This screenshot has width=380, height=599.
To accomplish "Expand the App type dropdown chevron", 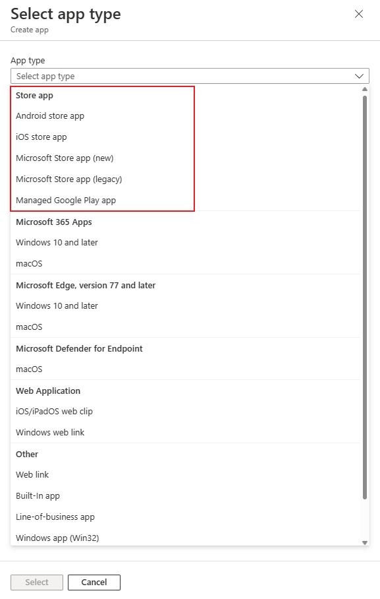I will click(x=359, y=76).
